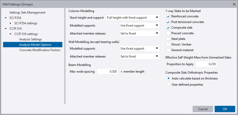Collapse the CCIP 016 settings node
The width and height of the screenshot is (238, 115).
pyautogui.click(x=11, y=34)
